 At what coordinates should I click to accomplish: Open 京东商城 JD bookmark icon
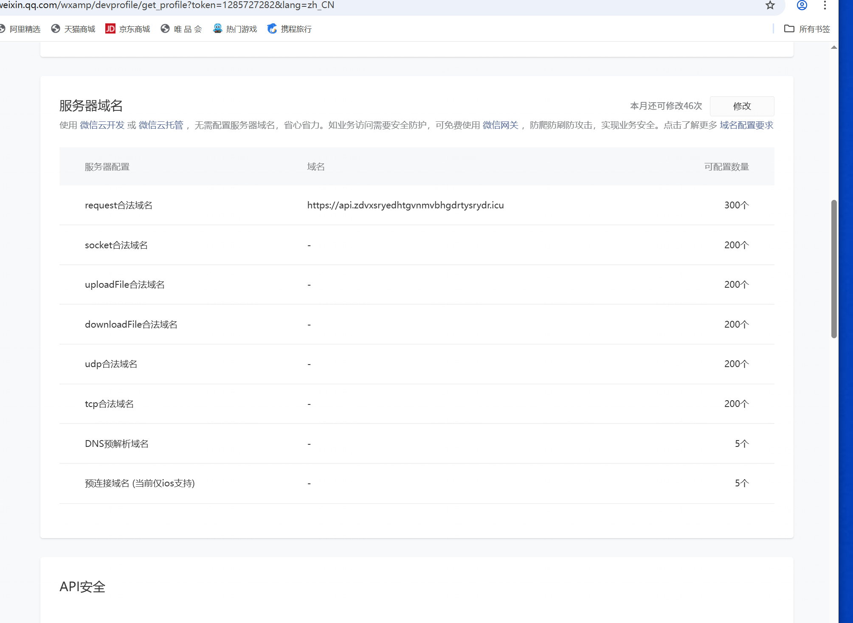tap(110, 29)
